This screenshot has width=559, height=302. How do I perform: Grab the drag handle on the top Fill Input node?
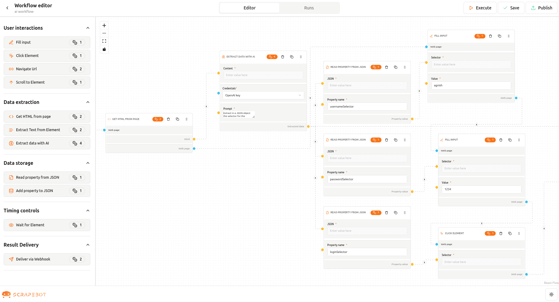tap(509, 36)
